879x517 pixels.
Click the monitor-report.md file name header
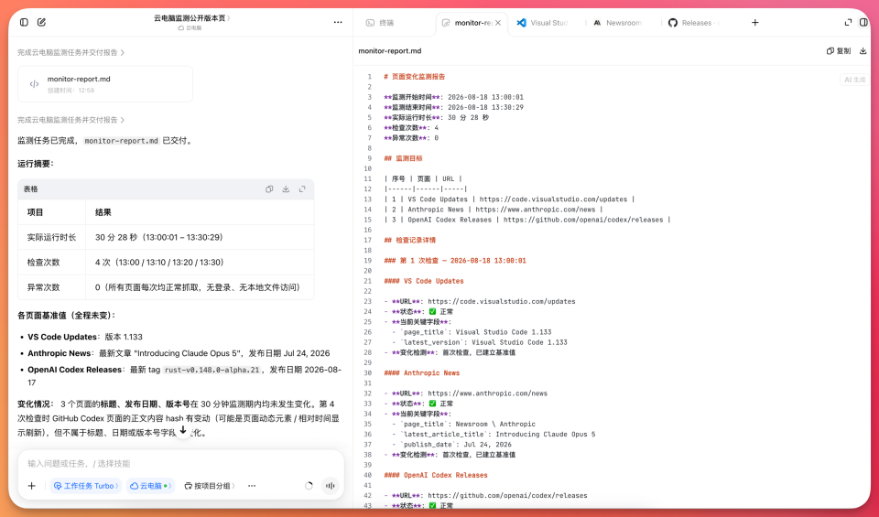(x=390, y=51)
